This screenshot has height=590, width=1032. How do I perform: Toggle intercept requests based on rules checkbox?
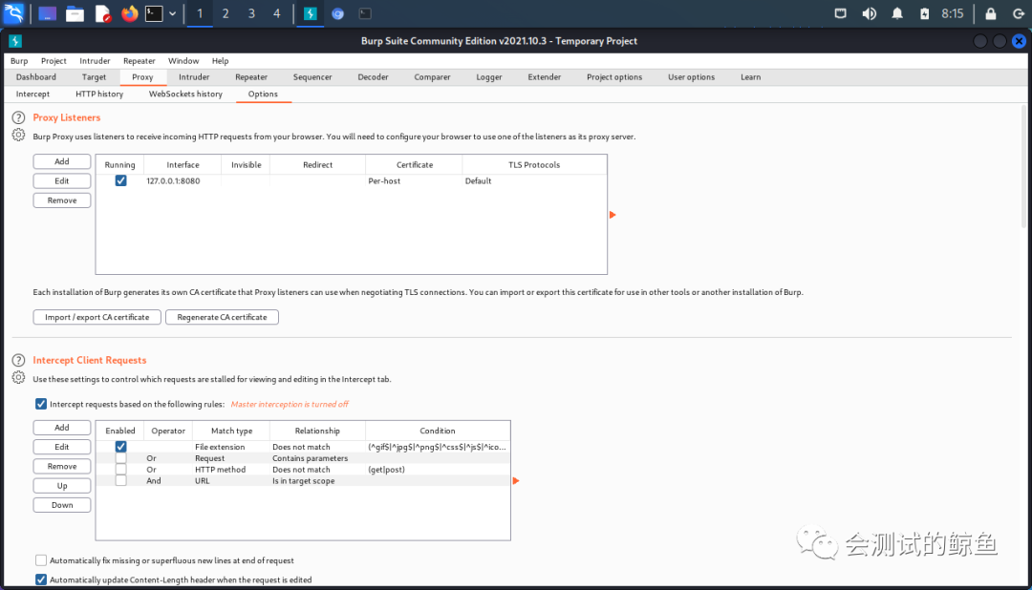[x=41, y=404]
